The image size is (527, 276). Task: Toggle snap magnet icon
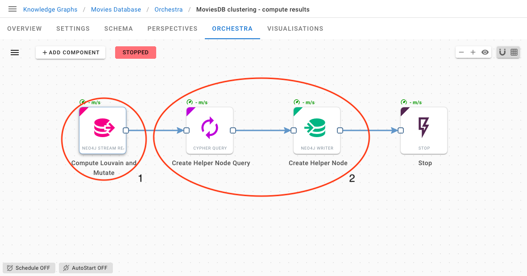click(x=502, y=53)
